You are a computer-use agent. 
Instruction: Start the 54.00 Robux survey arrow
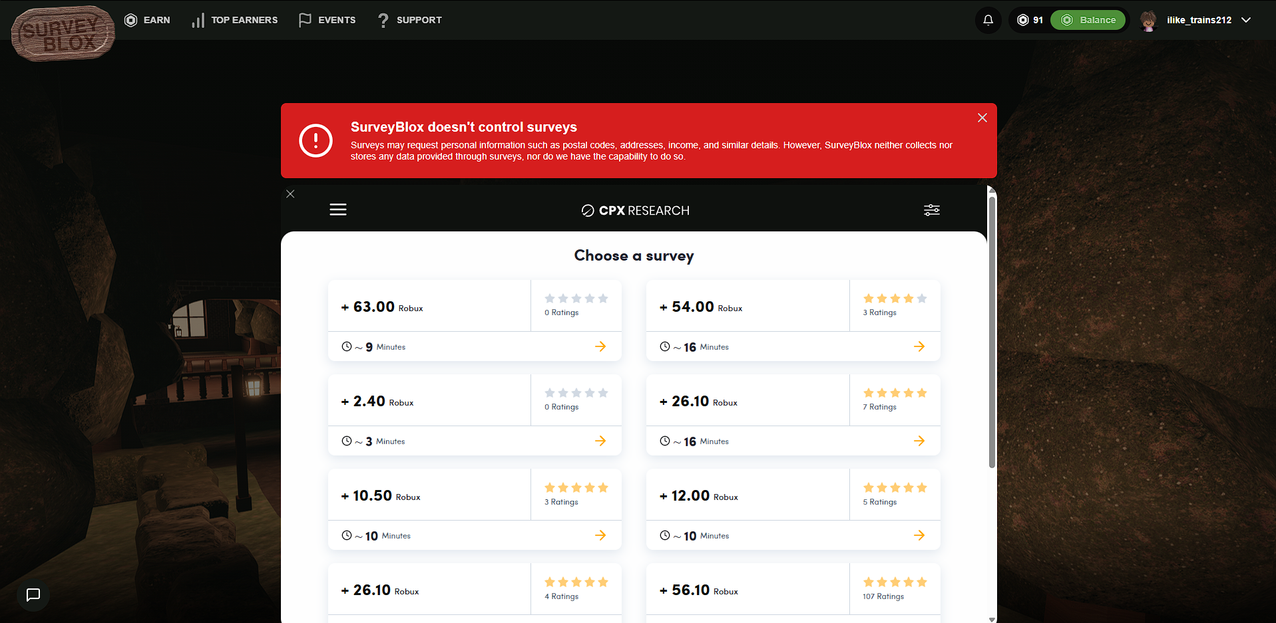pyautogui.click(x=919, y=346)
